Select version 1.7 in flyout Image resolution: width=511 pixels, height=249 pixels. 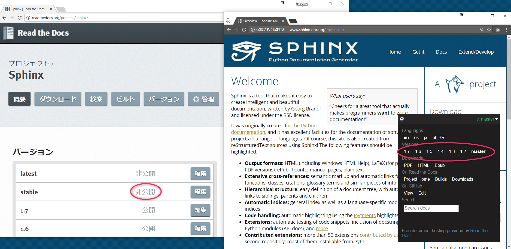(407, 152)
